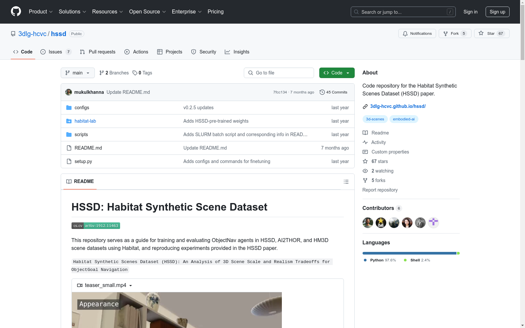The image size is (525, 328).
Task: Select the Code tab
Action: [x=23, y=52]
